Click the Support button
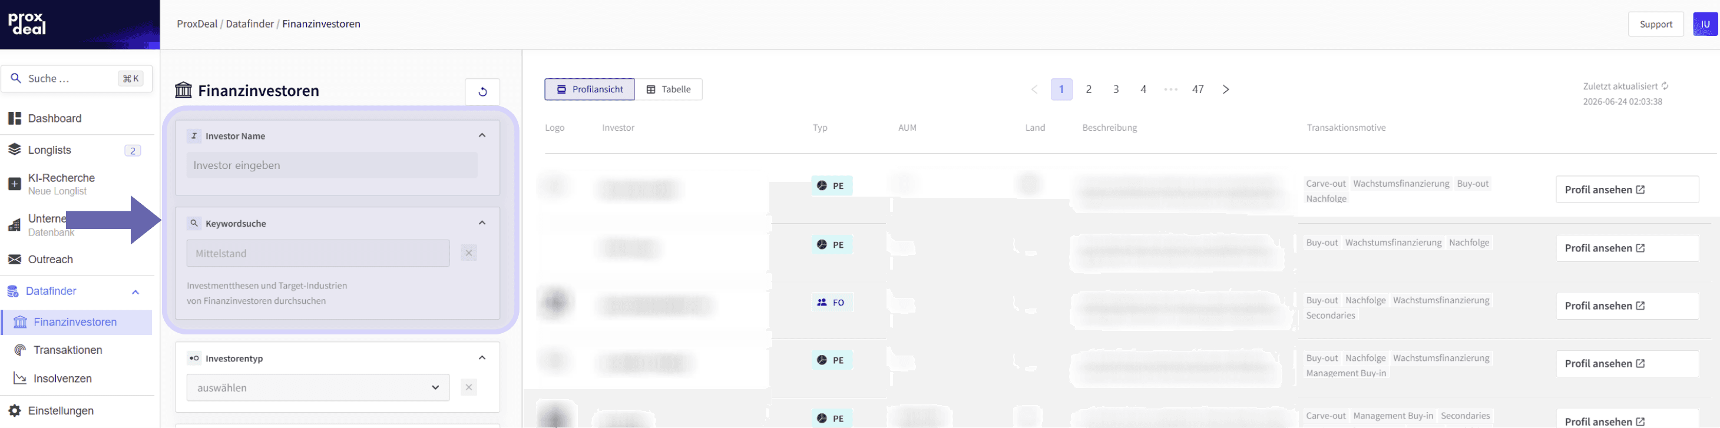This screenshot has height=428, width=1720. pos(1656,24)
